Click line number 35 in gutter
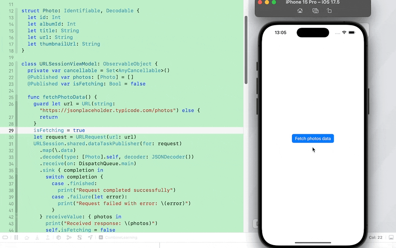Image resolution: width=396 pixels, height=248 pixels. point(11,170)
